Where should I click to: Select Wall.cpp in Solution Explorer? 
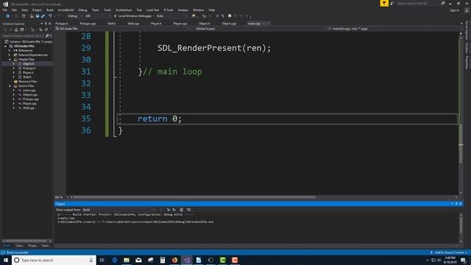click(29, 108)
